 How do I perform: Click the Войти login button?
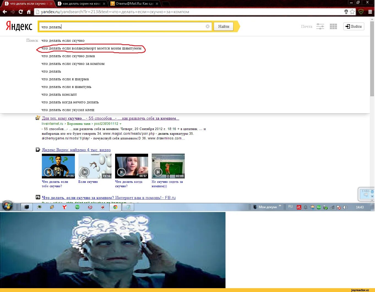(354, 26)
